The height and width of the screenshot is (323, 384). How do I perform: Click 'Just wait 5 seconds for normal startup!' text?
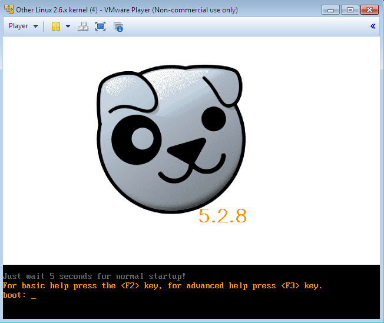click(94, 277)
